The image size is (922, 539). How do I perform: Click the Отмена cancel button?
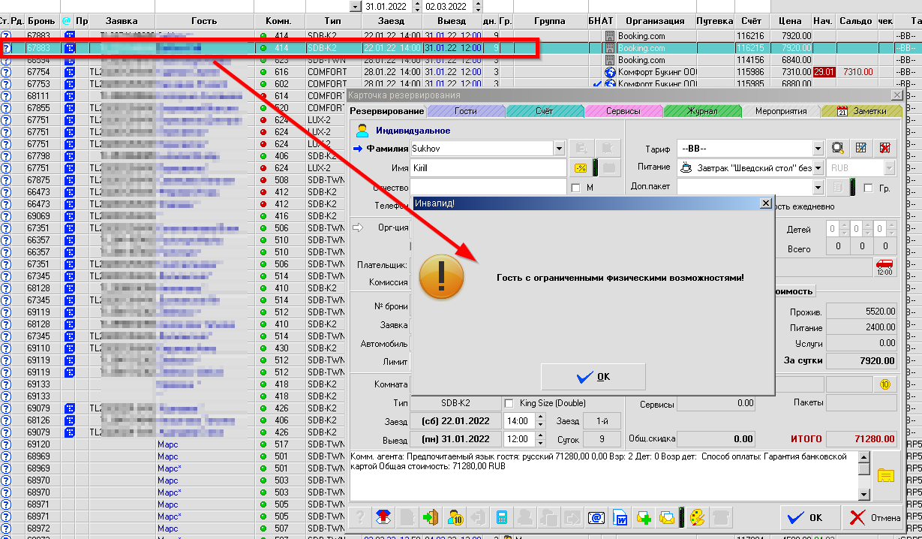(x=874, y=517)
